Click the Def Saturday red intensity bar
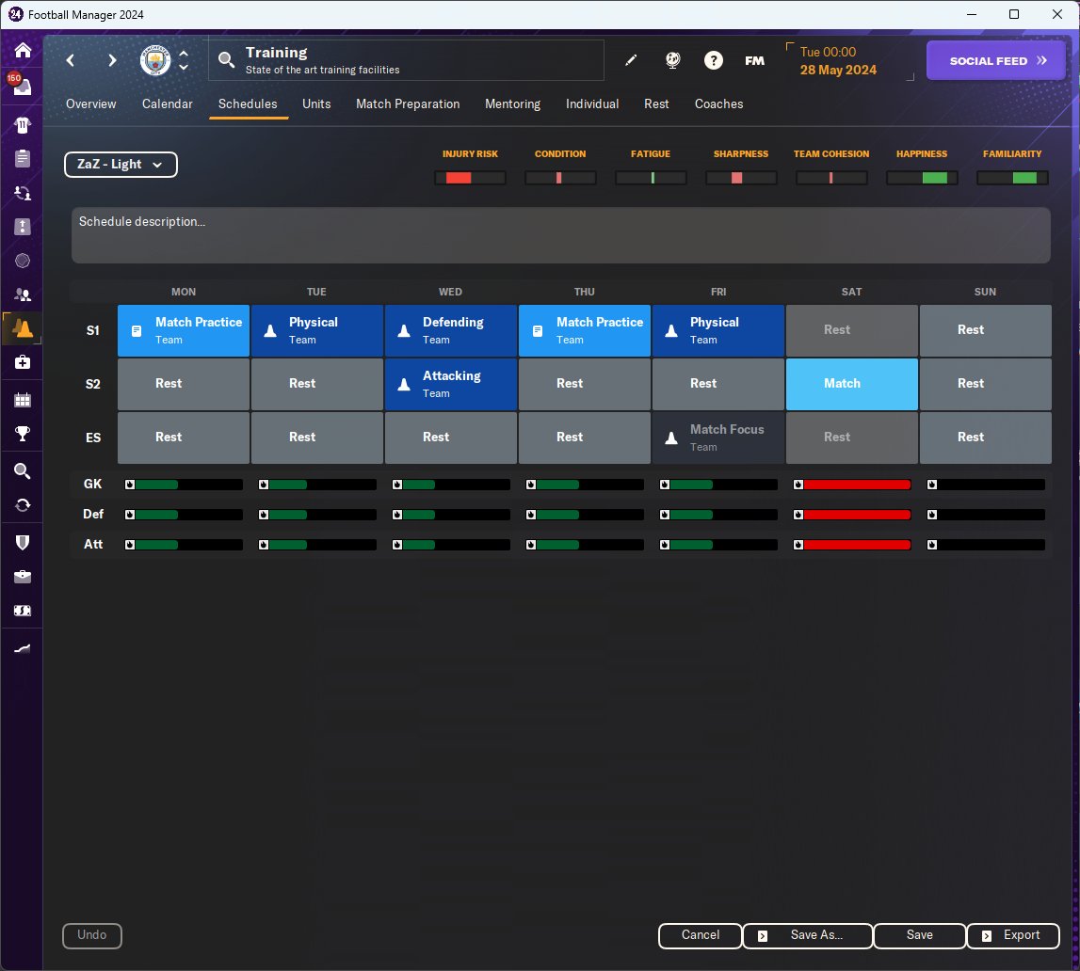The image size is (1080, 971). click(x=858, y=515)
